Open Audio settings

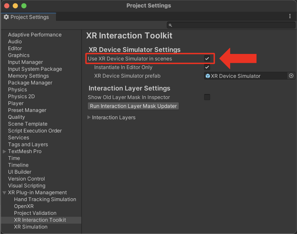click(15, 42)
